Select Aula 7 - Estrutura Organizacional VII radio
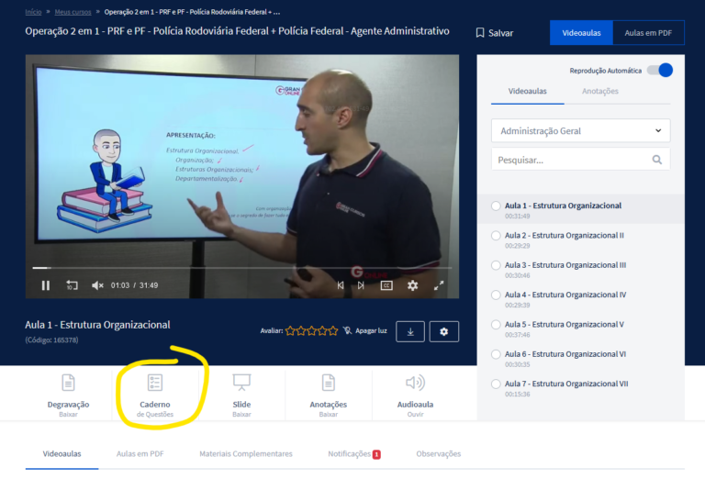This screenshot has width=705, height=479. coord(496,384)
